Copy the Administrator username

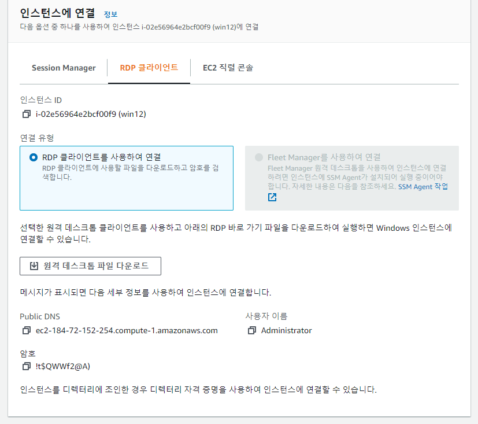(x=252, y=330)
